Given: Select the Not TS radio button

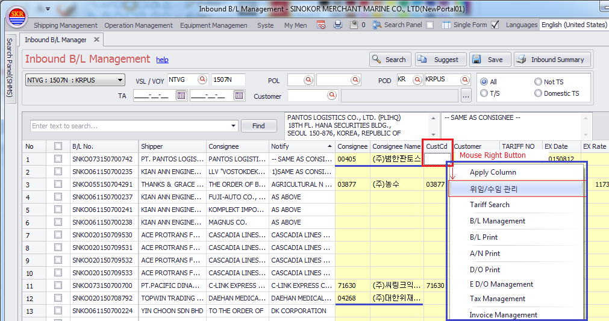Looking at the screenshot, I should [539, 82].
